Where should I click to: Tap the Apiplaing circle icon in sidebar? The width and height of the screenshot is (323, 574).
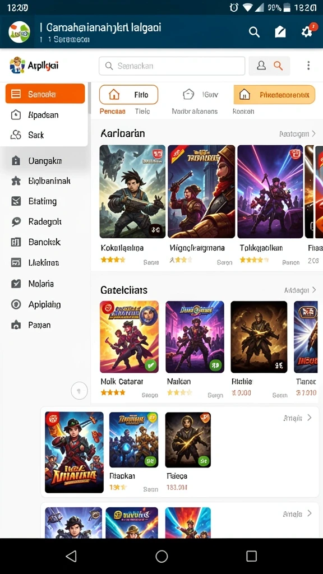(x=16, y=304)
